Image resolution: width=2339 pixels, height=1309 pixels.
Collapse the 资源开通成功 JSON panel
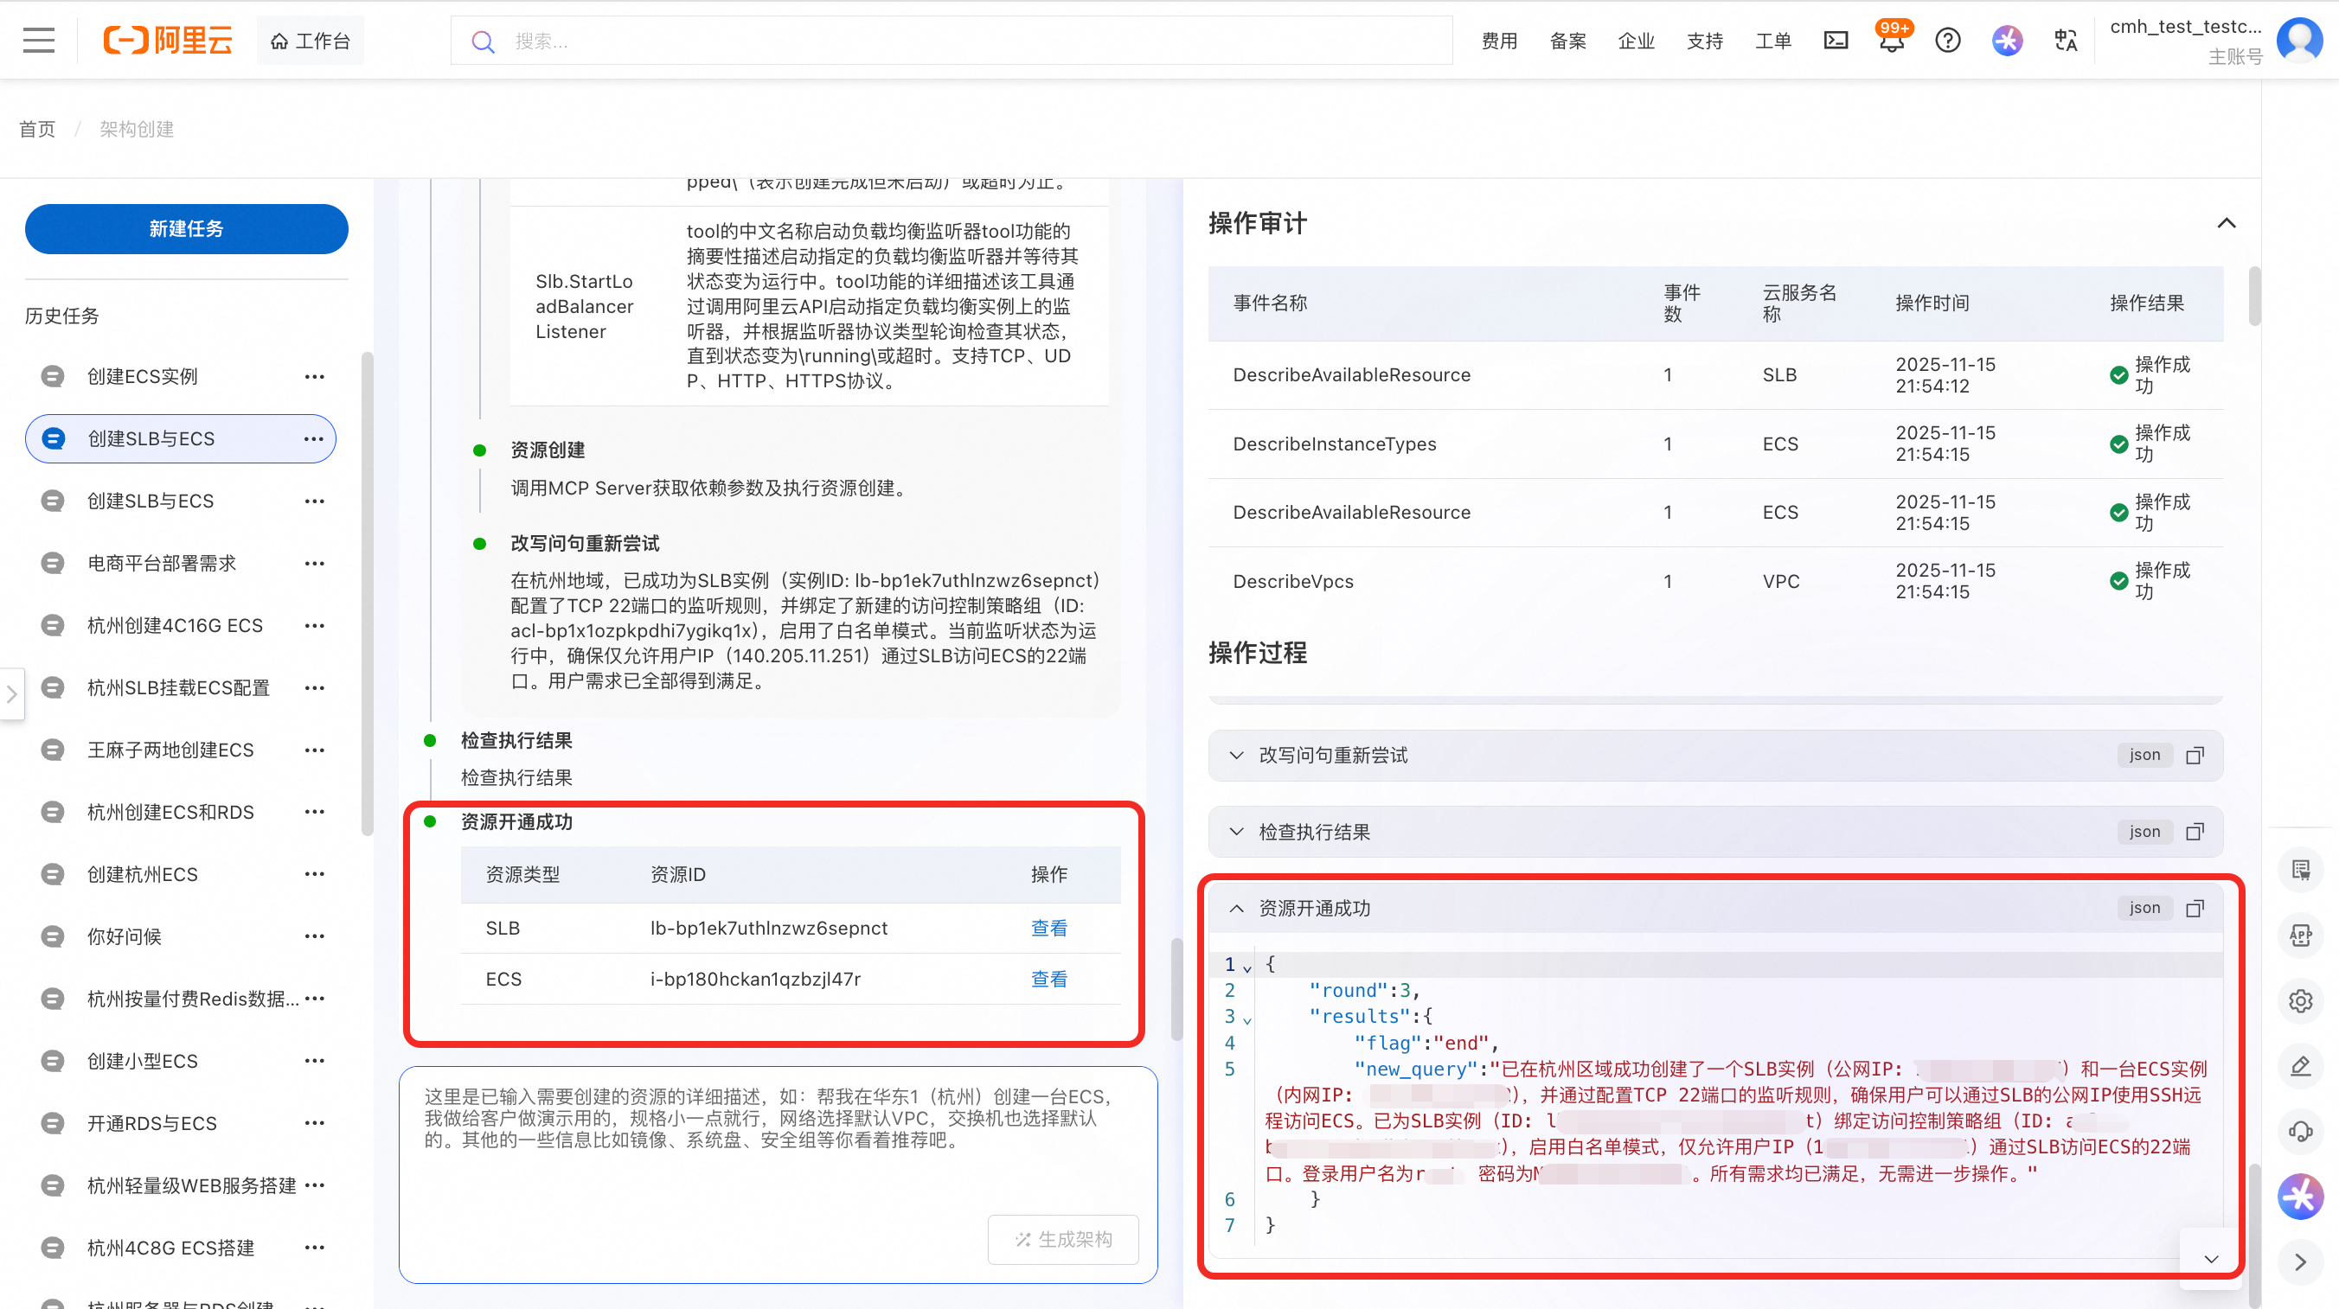point(1237,909)
